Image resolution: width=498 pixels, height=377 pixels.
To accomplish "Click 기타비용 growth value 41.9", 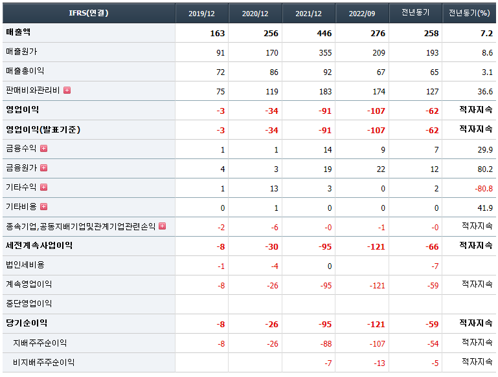I will (x=485, y=208).
